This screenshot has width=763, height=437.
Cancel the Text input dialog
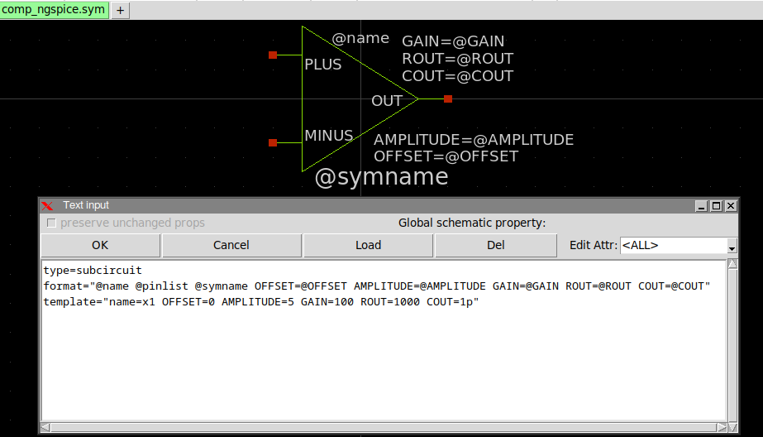(231, 245)
